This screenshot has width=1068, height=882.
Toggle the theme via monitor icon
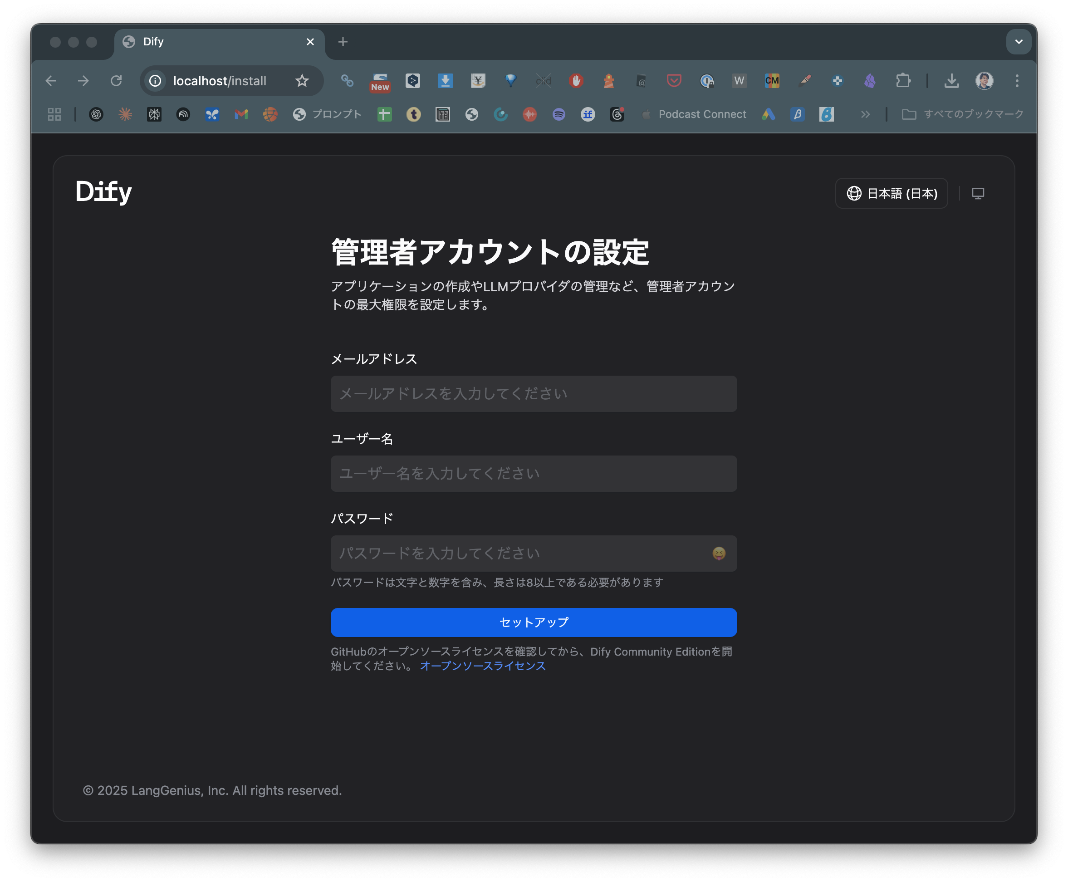pyautogui.click(x=978, y=194)
